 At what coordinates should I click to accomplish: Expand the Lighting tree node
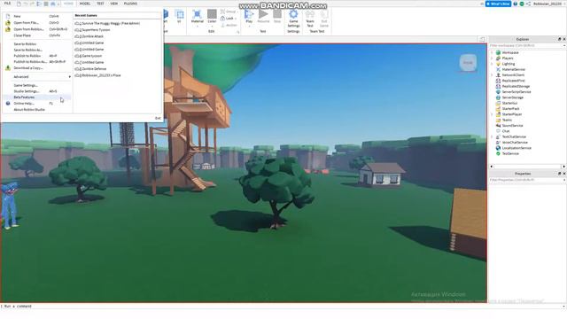(492, 64)
